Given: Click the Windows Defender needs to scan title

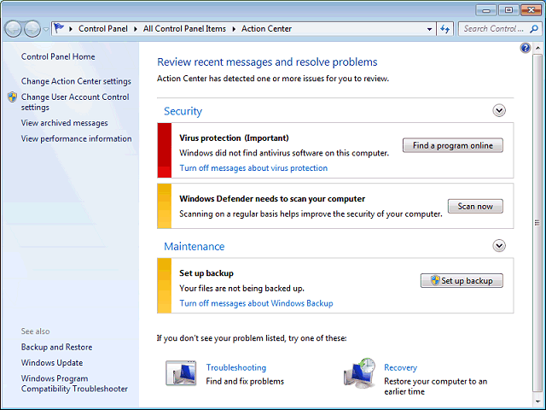Looking at the screenshot, I should tap(272, 199).
